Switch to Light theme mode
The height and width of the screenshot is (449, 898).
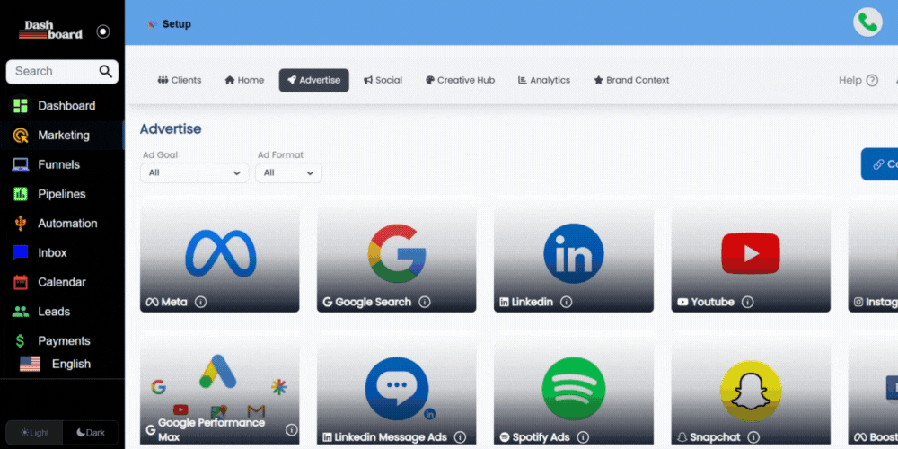[35, 433]
